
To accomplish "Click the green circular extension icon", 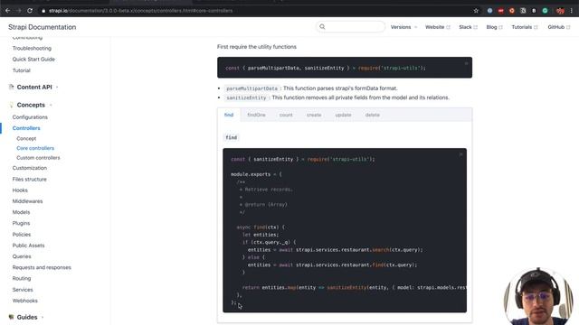I will 545,11.
